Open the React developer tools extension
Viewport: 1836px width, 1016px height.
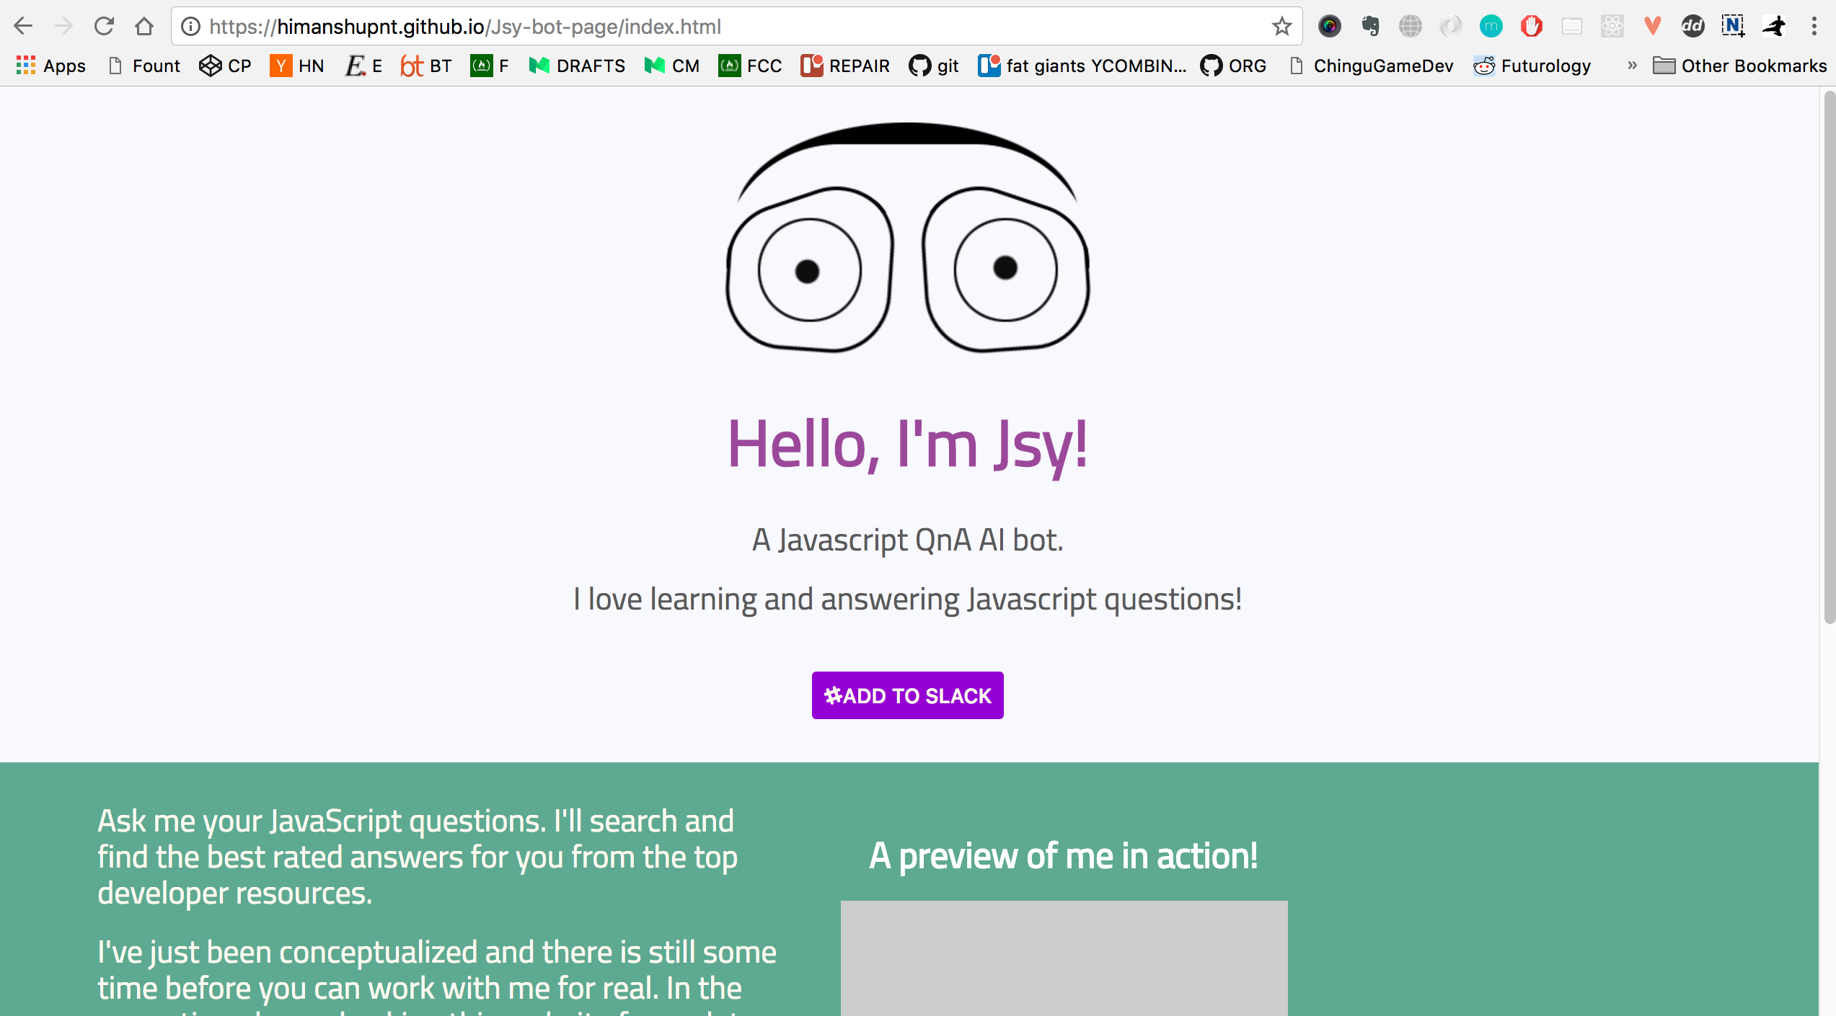tap(1612, 27)
